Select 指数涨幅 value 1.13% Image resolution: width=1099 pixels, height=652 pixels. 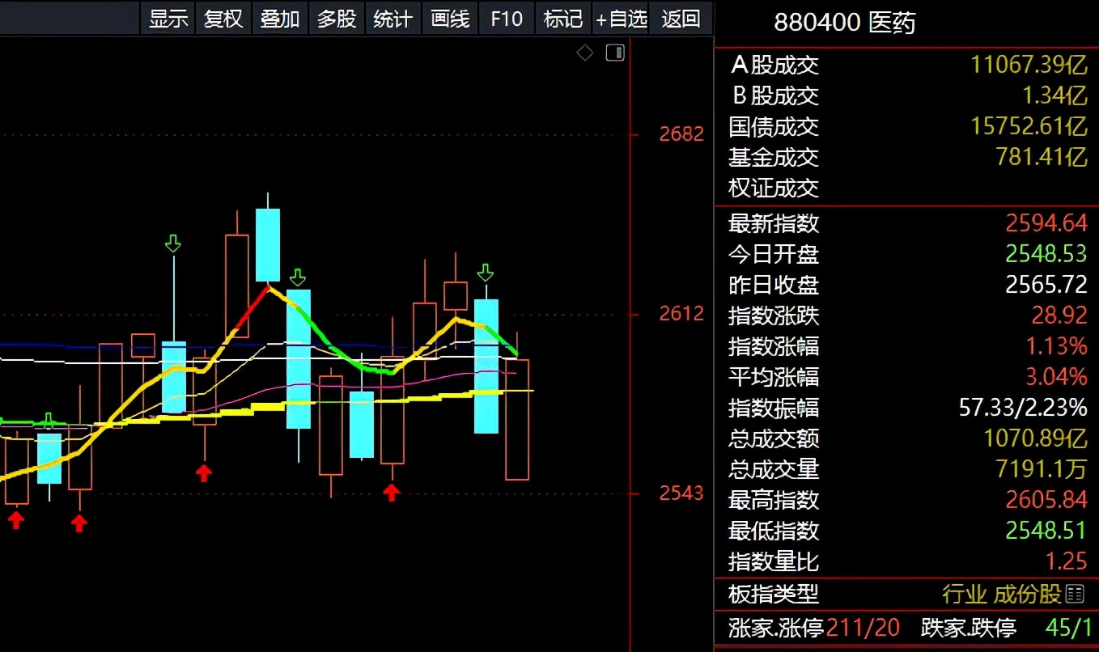(1057, 346)
